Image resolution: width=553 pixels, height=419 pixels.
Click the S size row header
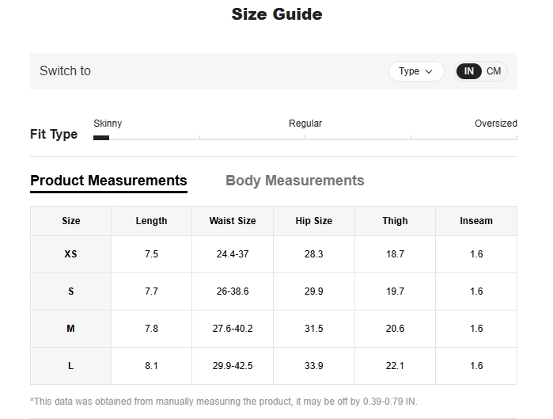click(71, 291)
